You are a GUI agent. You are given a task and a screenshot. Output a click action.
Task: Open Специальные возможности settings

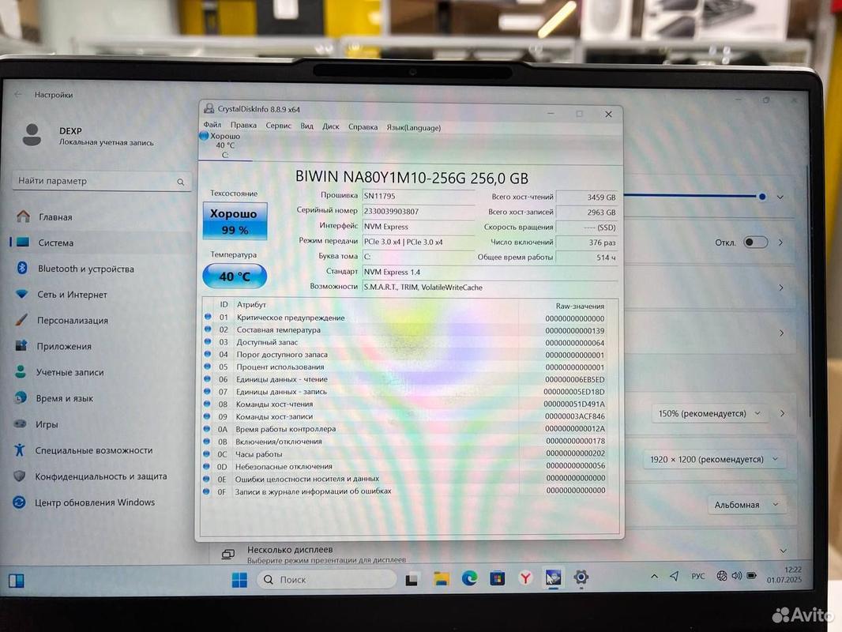101,450
